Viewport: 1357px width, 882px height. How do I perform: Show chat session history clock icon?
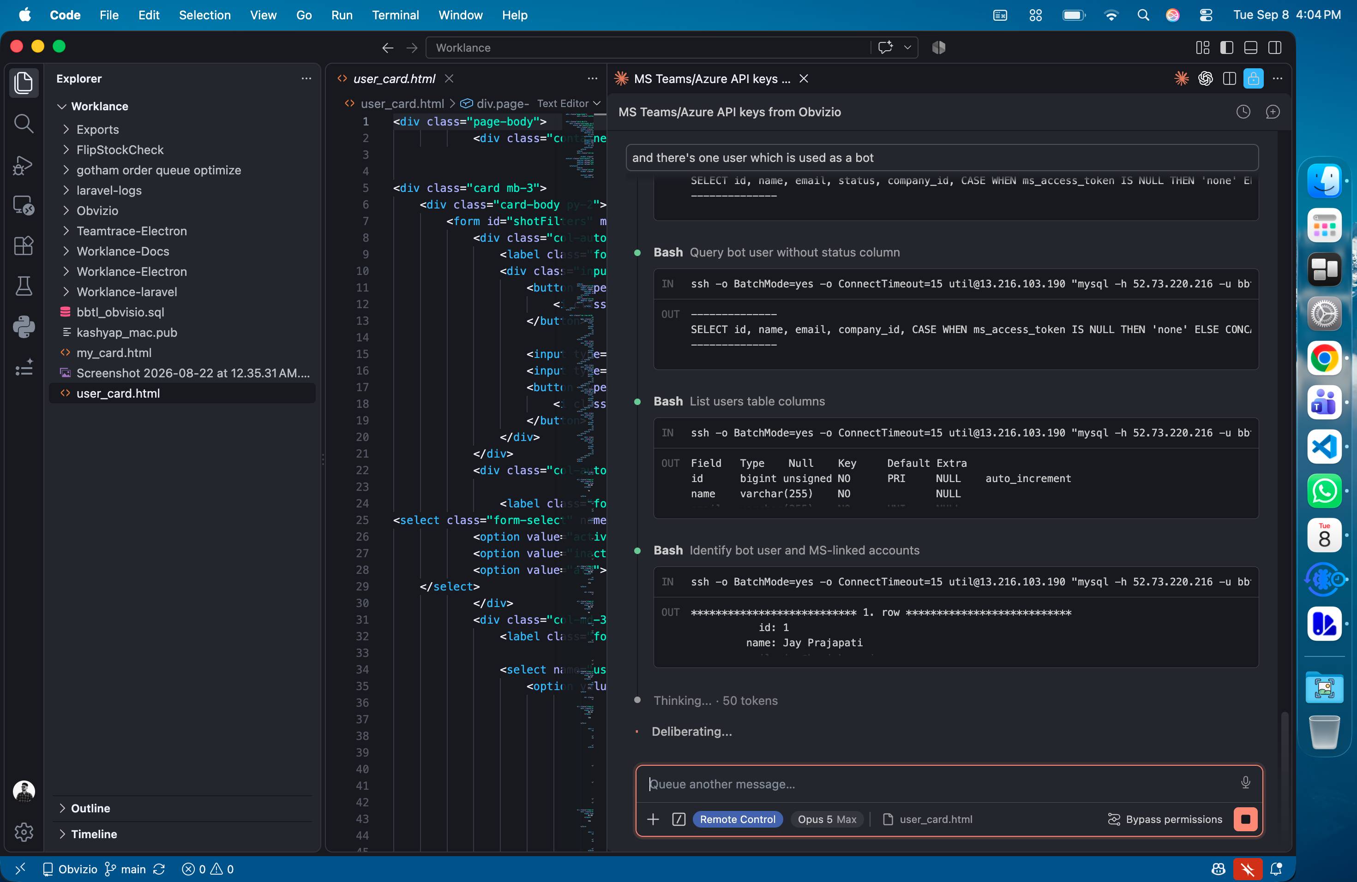[x=1243, y=112]
